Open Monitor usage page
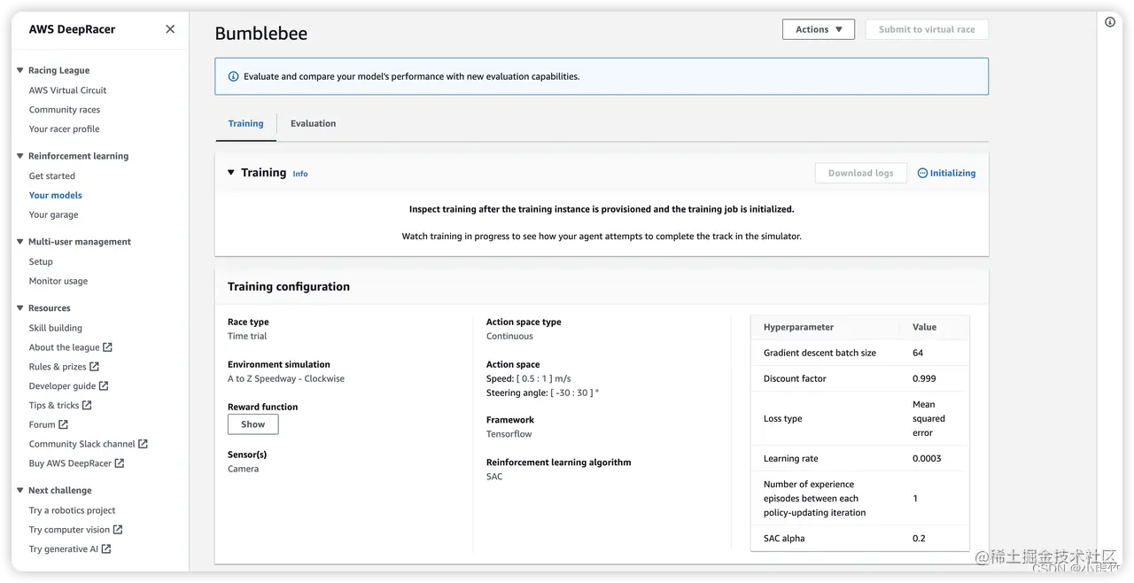1134x583 pixels. click(x=58, y=282)
